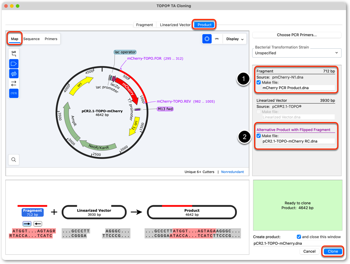
Task: Select the Product tab
Action: pos(204,25)
